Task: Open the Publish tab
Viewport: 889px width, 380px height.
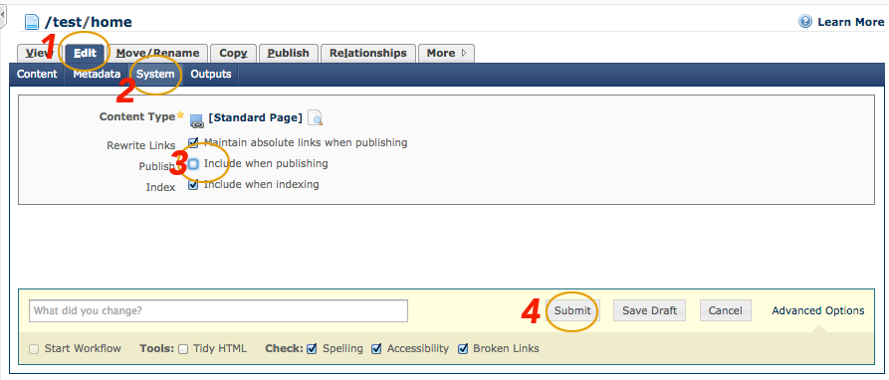Action: point(288,54)
